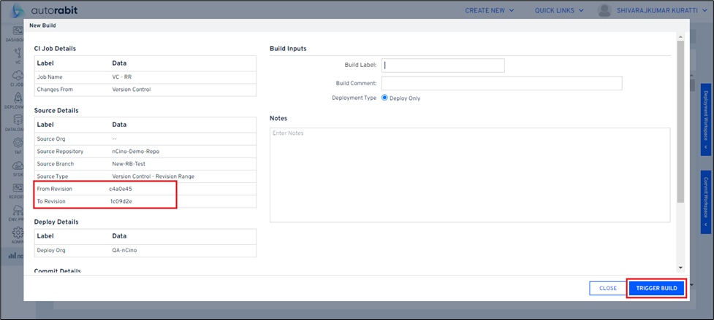Click the Build Label input field

(443, 66)
